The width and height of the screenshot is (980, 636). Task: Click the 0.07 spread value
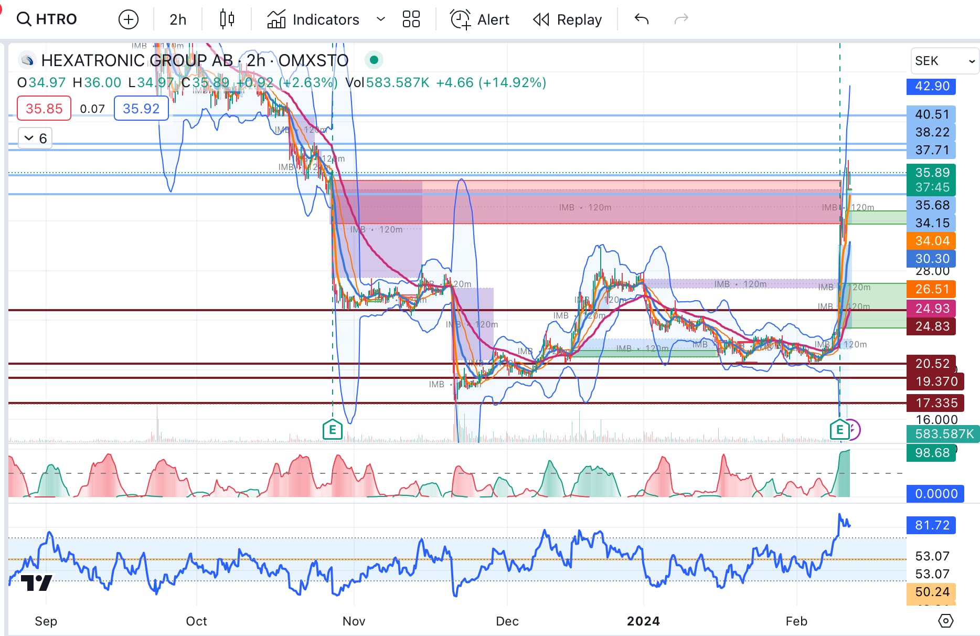coord(92,109)
